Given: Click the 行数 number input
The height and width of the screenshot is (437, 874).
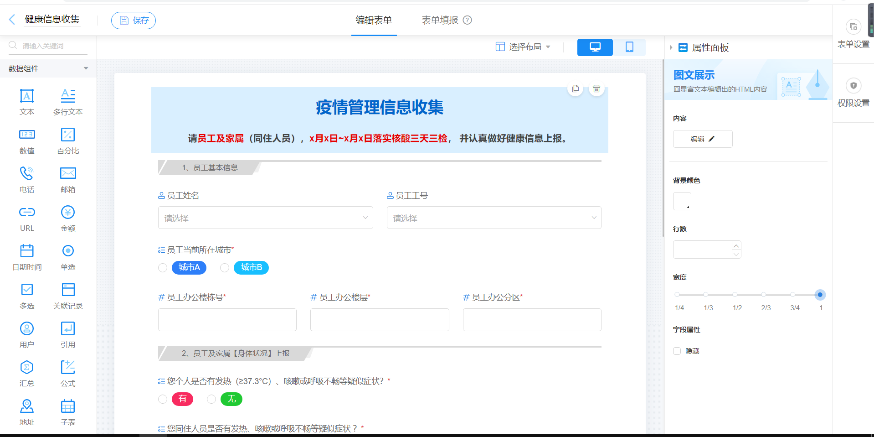Looking at the screenshot, I should point(702,250).
